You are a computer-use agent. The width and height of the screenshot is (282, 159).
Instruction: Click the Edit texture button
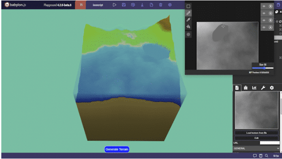[x=256, y=138]
